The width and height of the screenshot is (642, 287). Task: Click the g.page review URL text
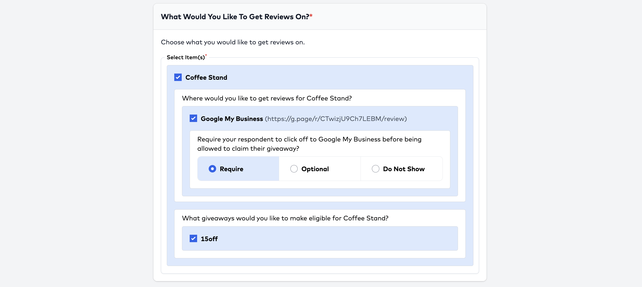tap(336, 119)
